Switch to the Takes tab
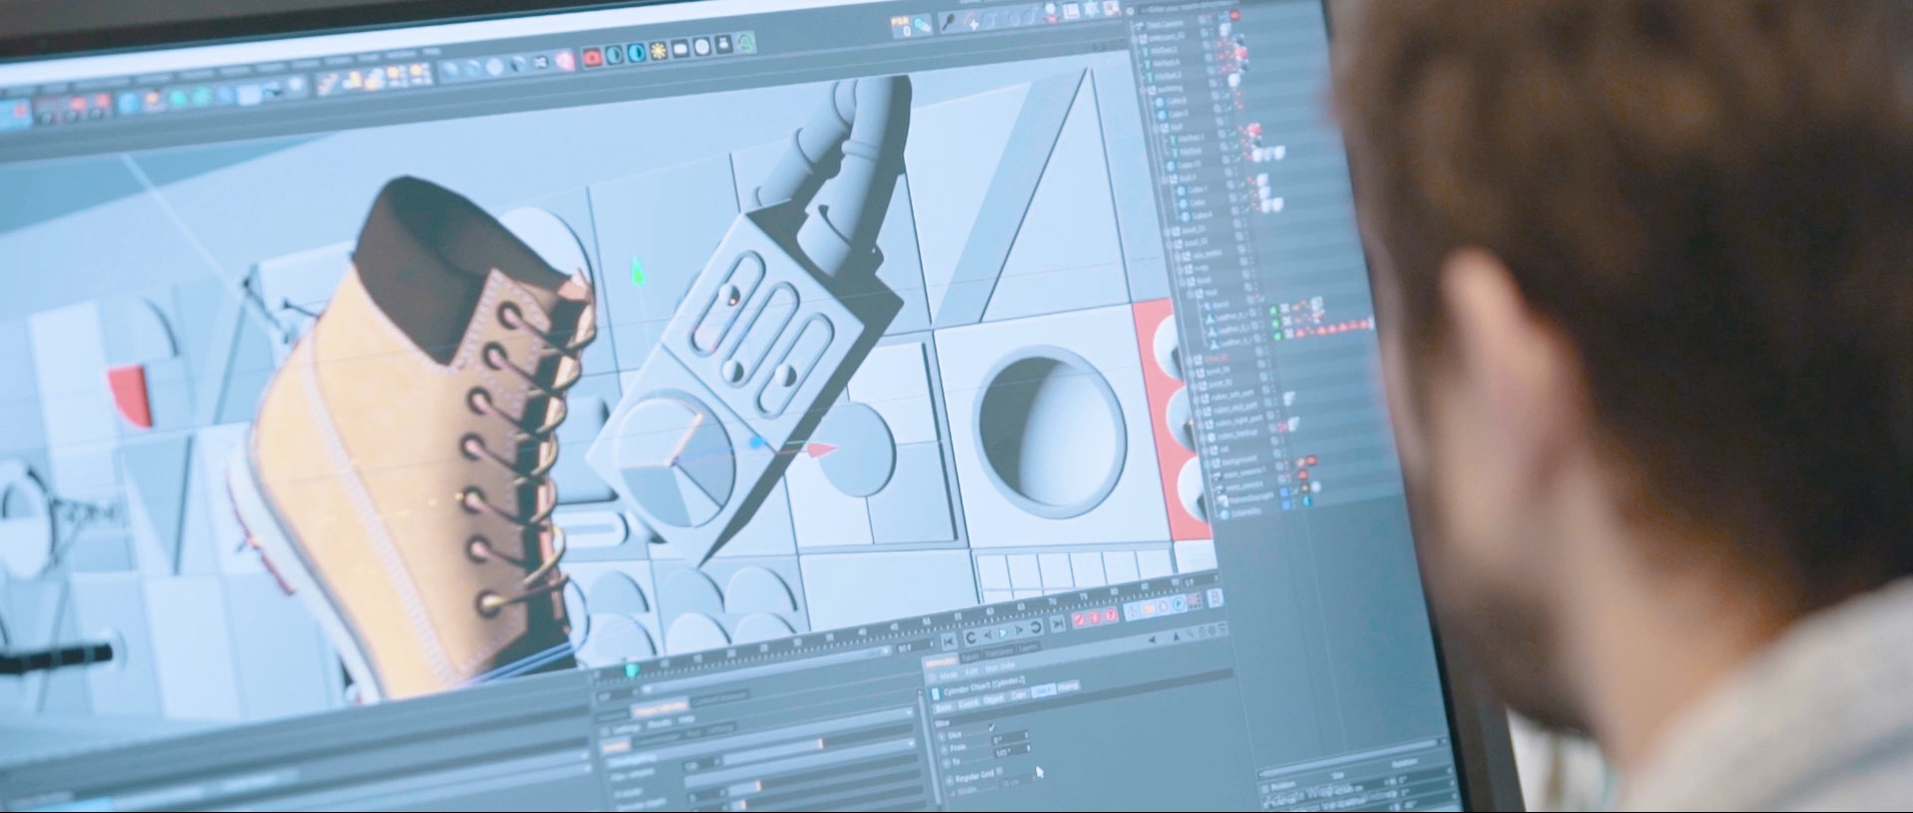This screenshot has height=813, width=1913. click(x=969, y=656)
